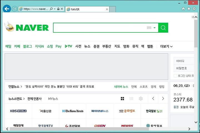
Task: Click the address bar search magnifier icon
Action: 51,9
